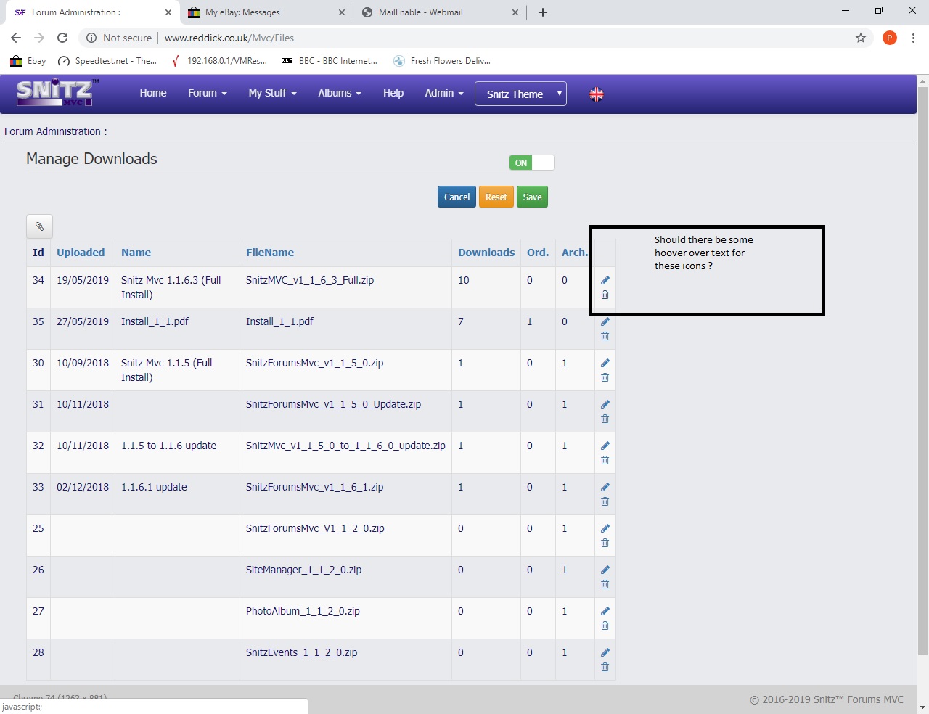Click the UK flag language icon

coord(597,94)
